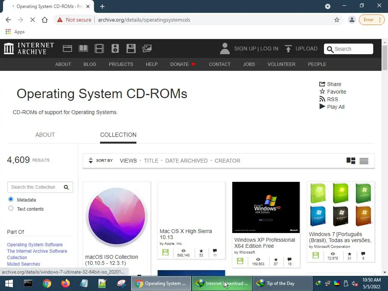
Task: Open the Windows XP Professional X64 thumbnail
Action: 266,207
